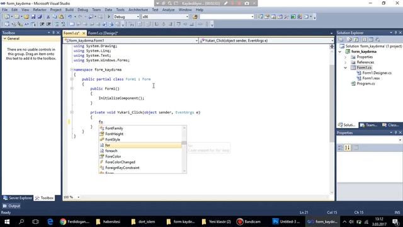403x227 pixels.
Task: Click the Copy toolbar icon
Action: click(x=55, y=17)
